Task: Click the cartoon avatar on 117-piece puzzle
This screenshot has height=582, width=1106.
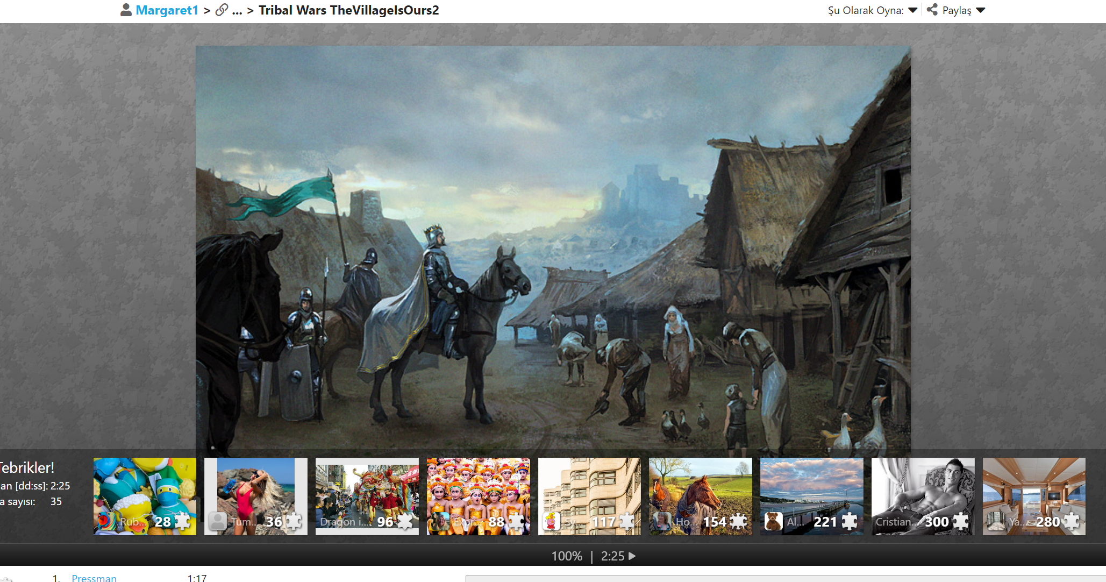Action: [x=551, y=521]
